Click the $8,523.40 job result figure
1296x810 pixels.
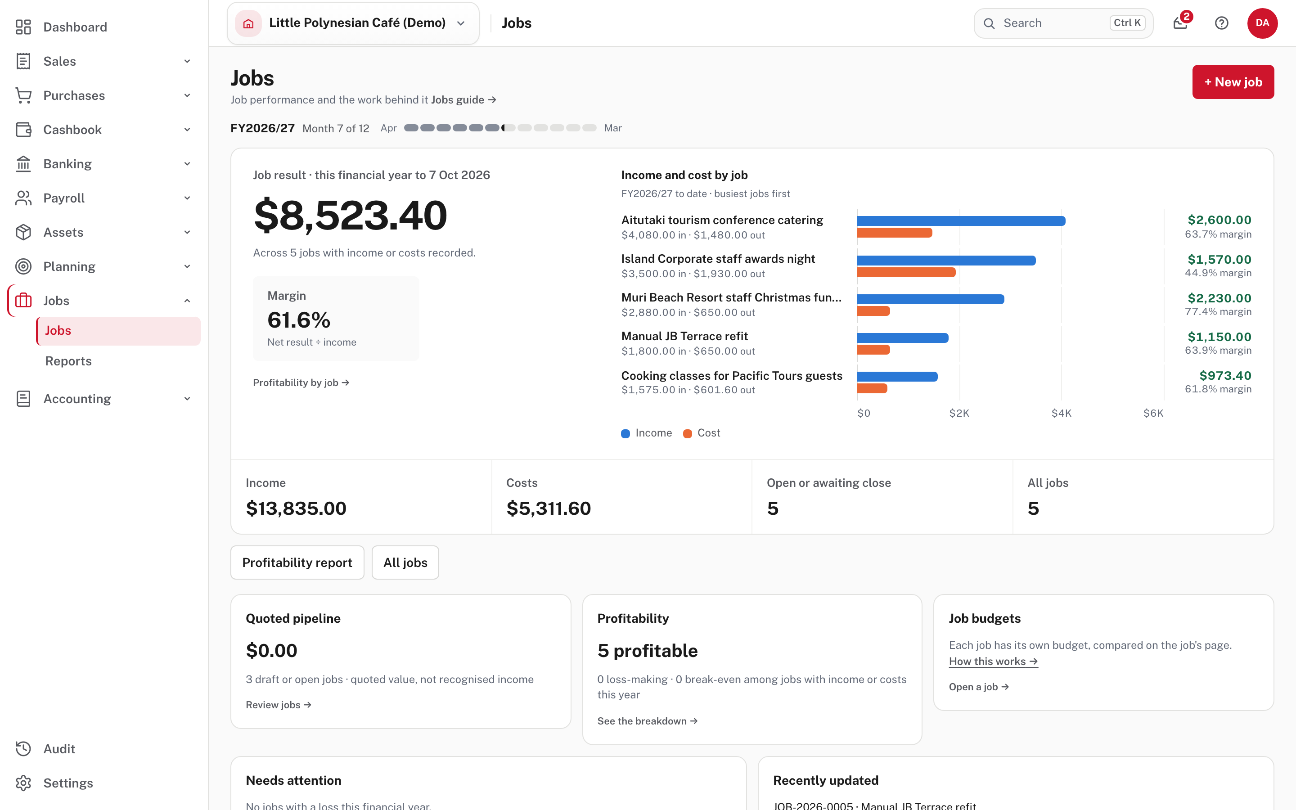point(350,216)
